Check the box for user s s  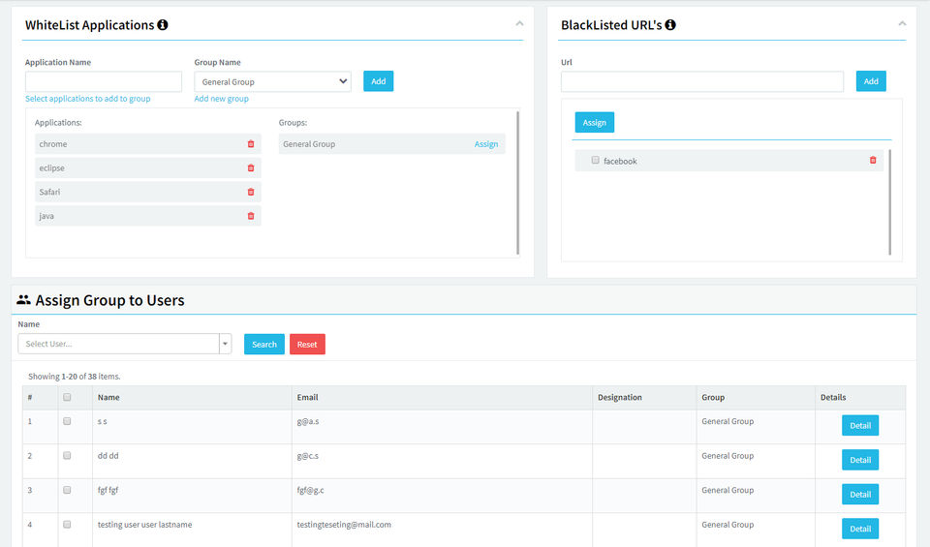point(67,421)
